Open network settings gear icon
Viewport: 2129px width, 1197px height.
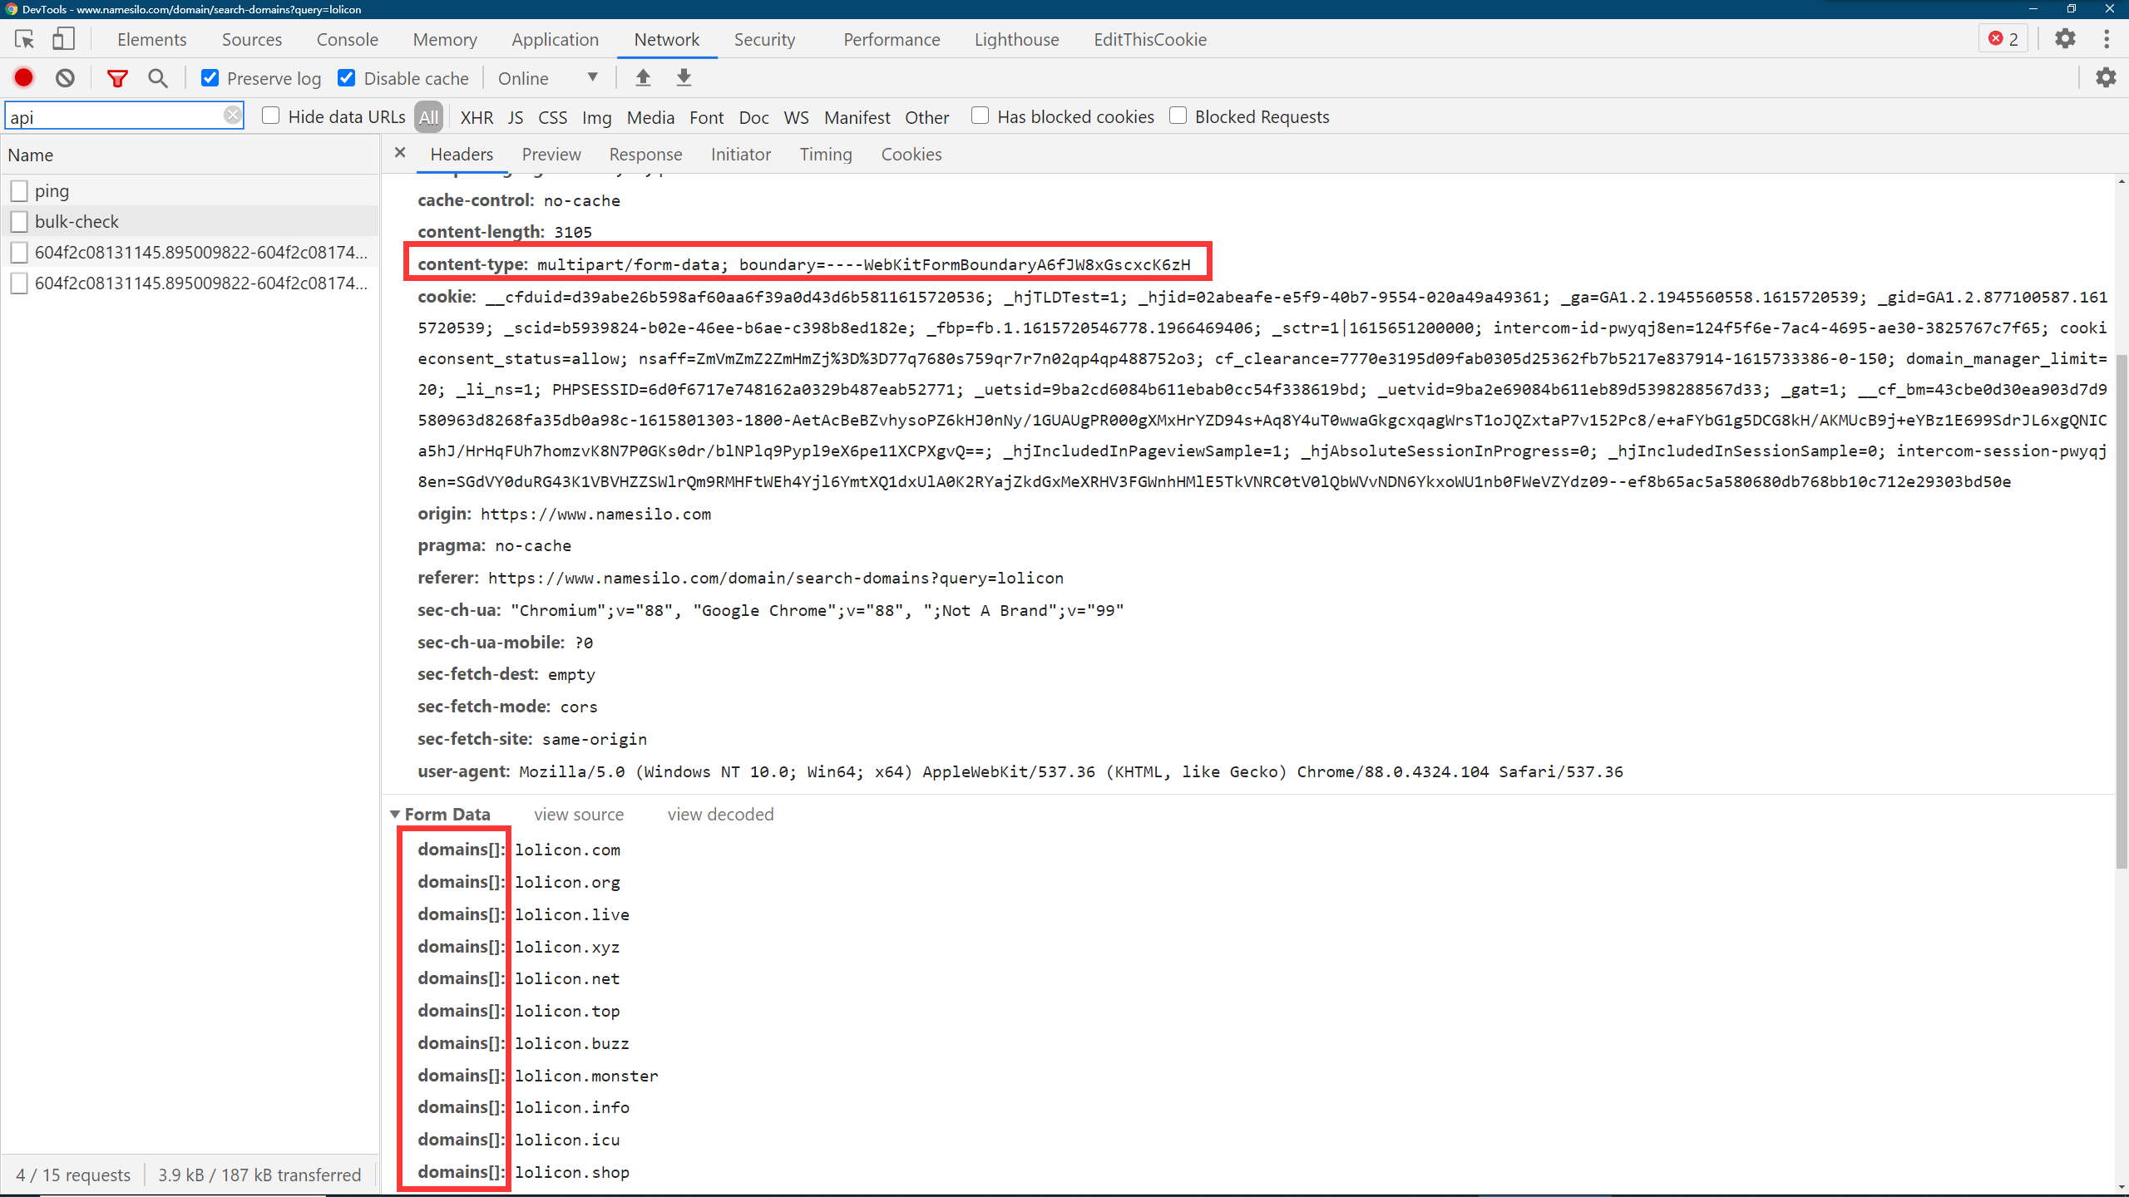2105,78
